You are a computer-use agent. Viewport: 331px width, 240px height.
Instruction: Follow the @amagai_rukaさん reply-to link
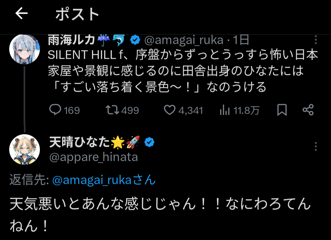[x=104, y=180]
